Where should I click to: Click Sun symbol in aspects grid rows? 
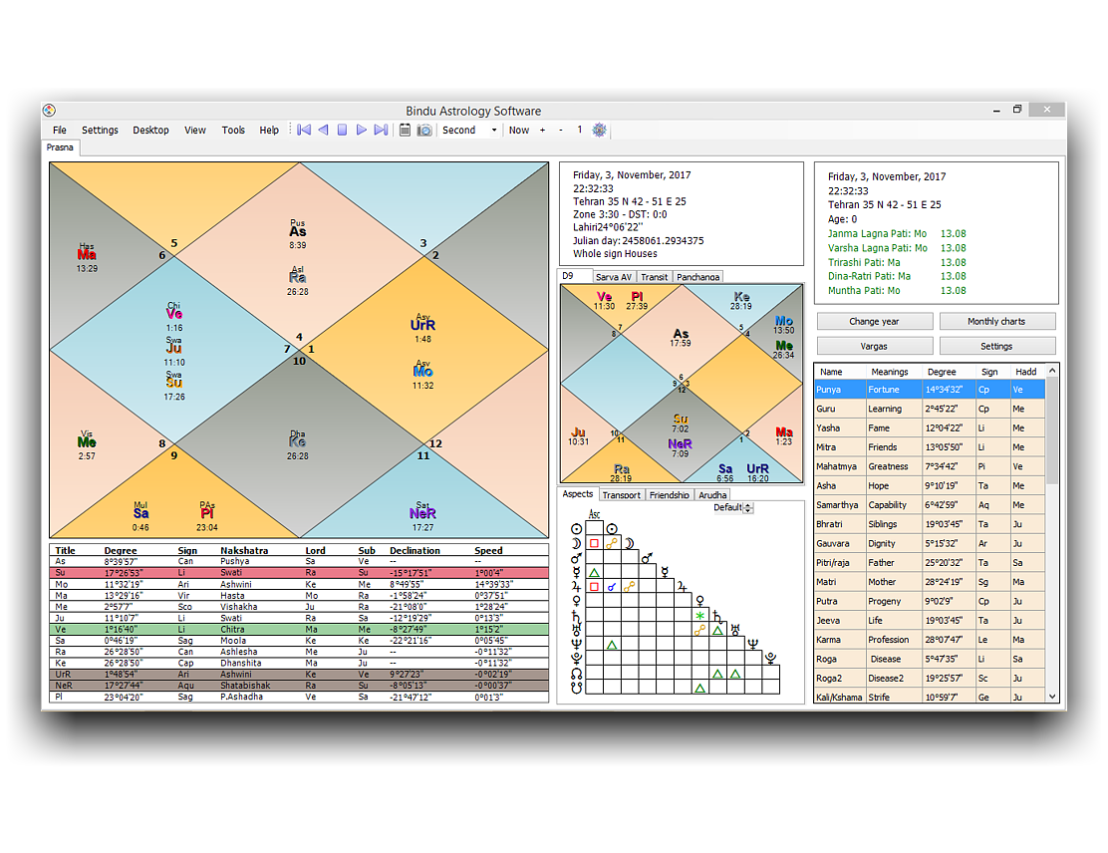(577, 528)
